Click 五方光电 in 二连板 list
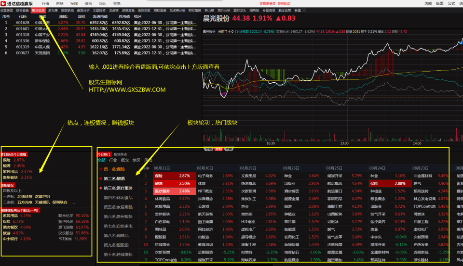The height and width of the screenshot is (266, 463). [25, 202]
